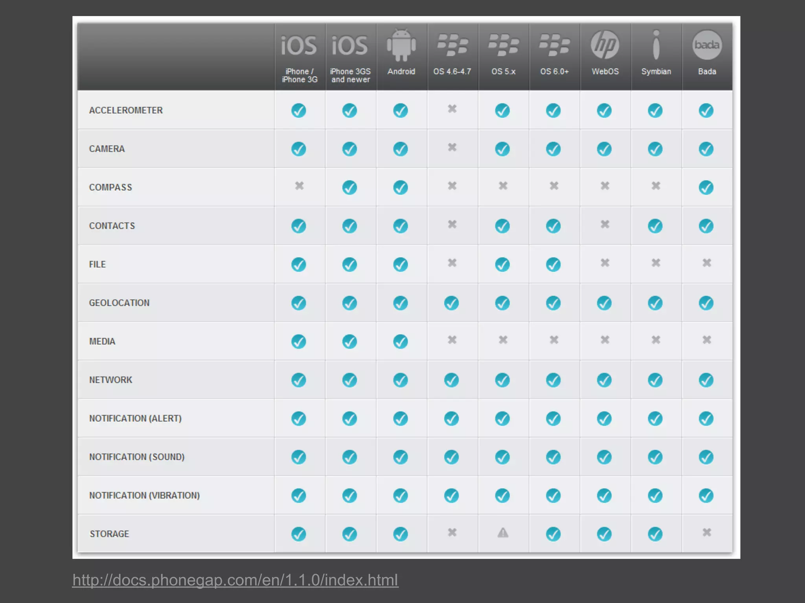Click the iOS iPhone 3GS and newer logo
805x603 pixels.
pos(350,45)
